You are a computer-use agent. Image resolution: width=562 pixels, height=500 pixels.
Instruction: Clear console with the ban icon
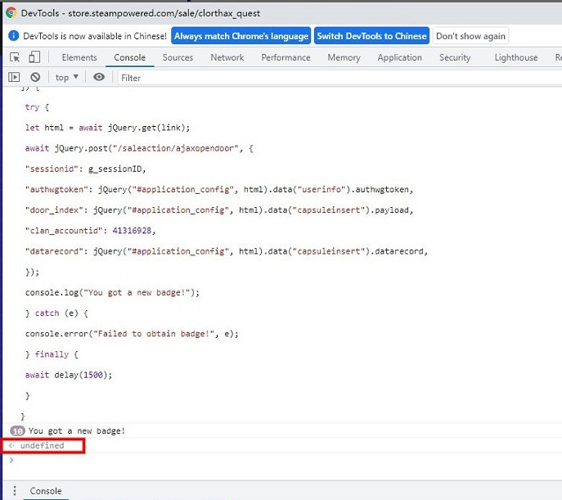(35, 77)
